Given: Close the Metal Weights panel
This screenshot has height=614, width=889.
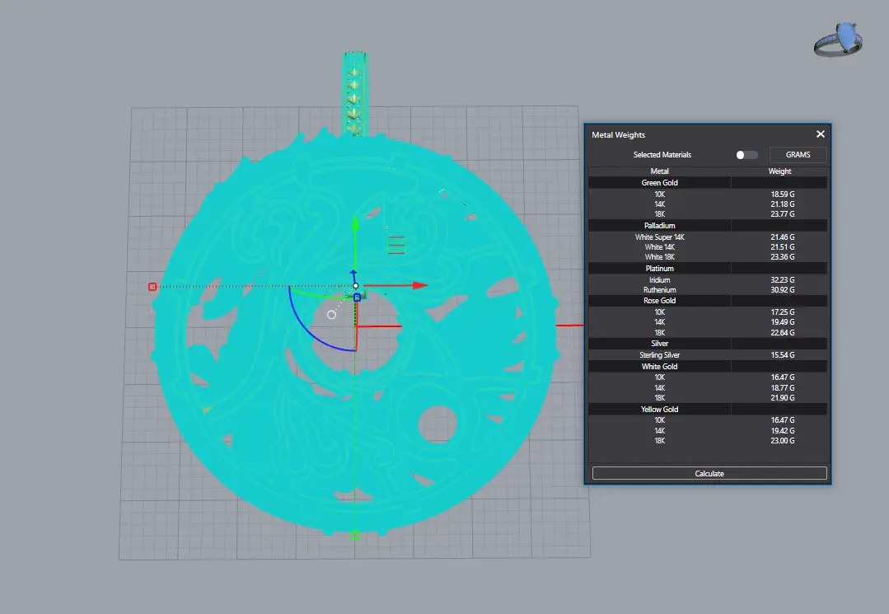Looking at the screenshot, I should pyautogui.click(x=821, y=134).
